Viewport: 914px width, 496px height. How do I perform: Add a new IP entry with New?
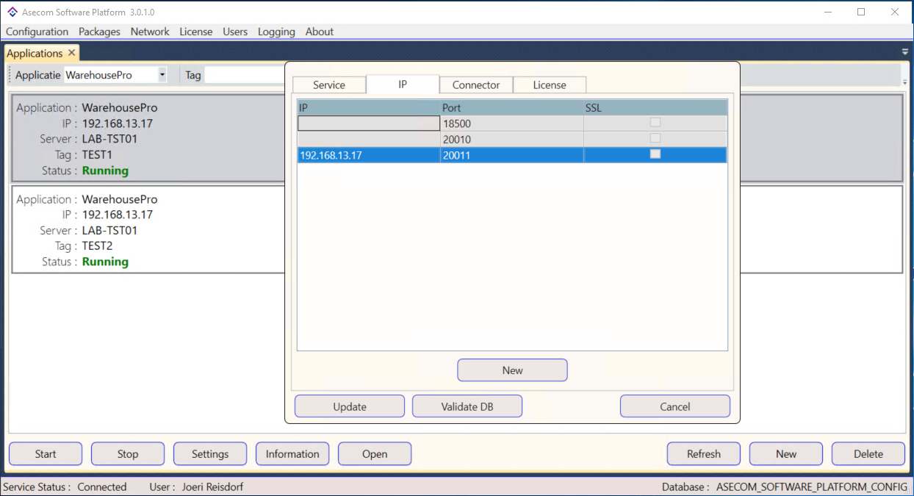(512, 370)
